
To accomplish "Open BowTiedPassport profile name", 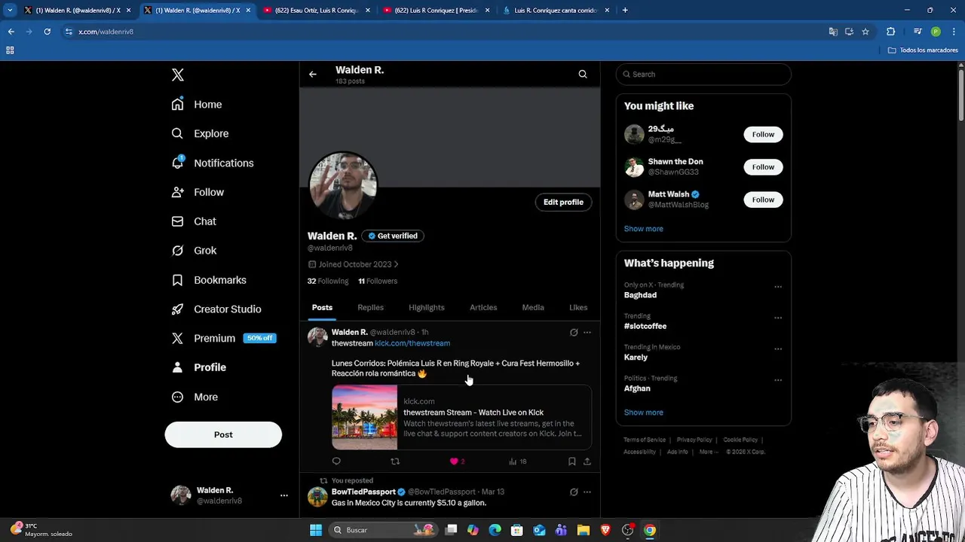I will pyautogui.click(x=363, y=492).
